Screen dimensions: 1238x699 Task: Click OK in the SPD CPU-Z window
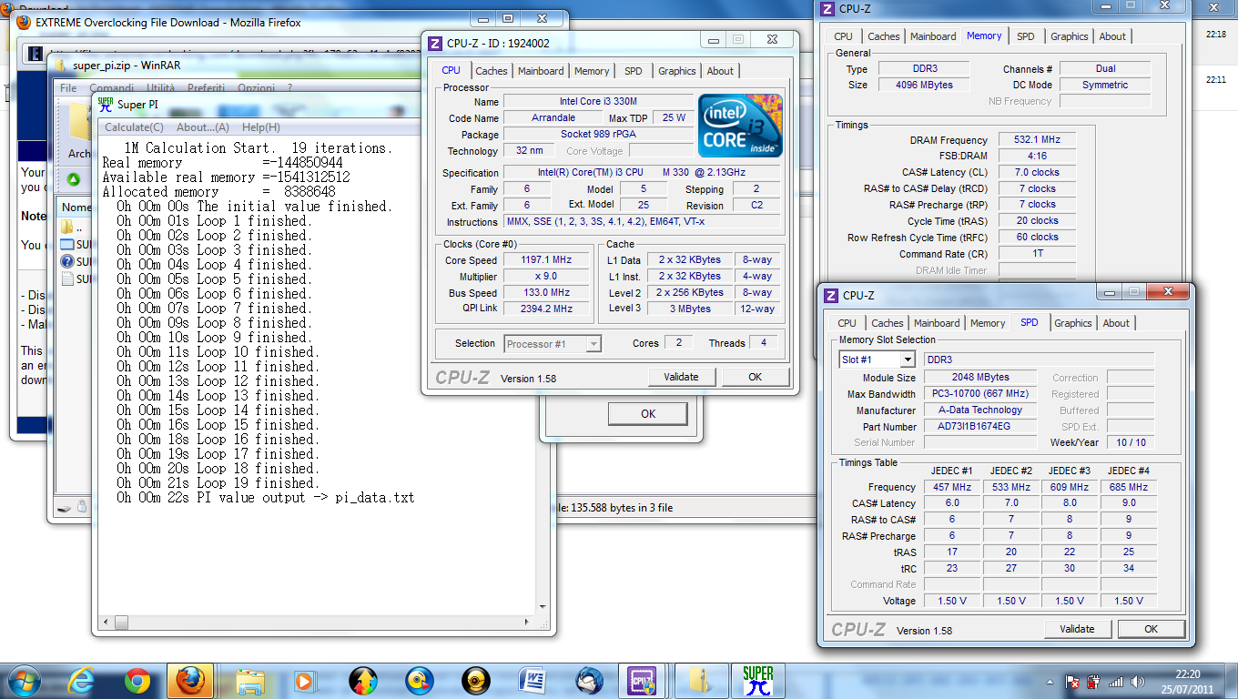click(x=1152, y=629)
